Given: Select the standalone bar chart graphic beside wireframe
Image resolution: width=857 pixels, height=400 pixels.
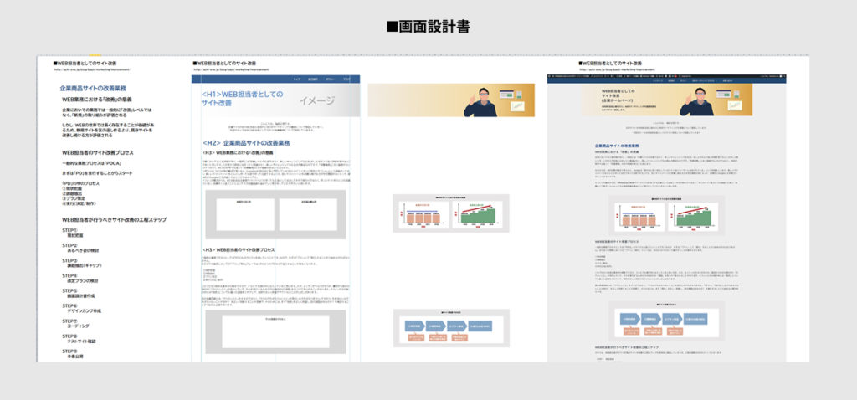Looking at the screenshot, I should (x=451, y=213).
